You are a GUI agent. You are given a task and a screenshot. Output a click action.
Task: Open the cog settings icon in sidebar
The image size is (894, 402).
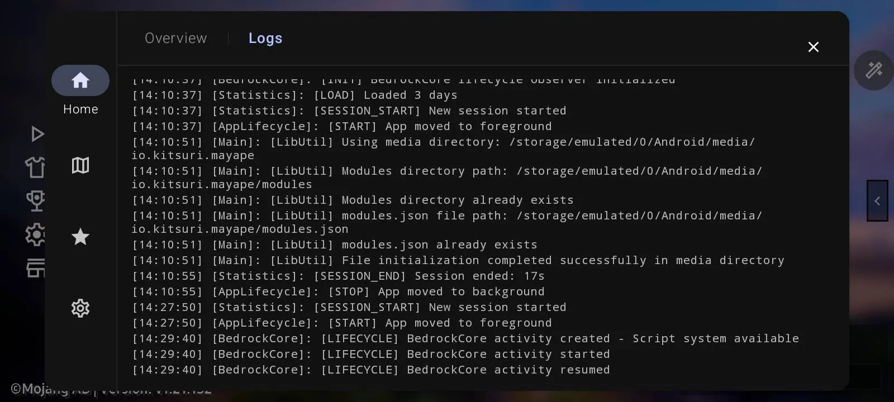coord(80,308)
